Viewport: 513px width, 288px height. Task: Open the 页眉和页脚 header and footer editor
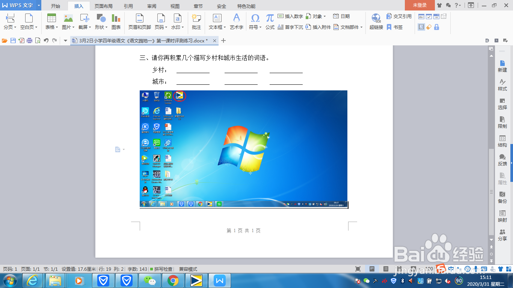point(139,21)
